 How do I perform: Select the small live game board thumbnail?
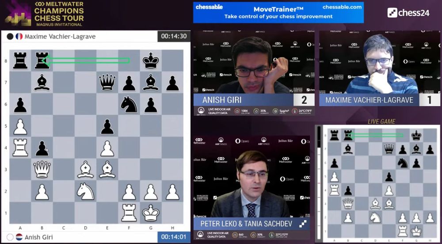tap(378, 183)
